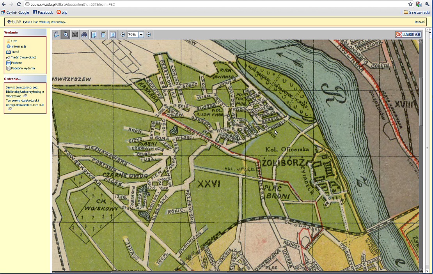Click the Rozwiń expand link
The width and height of the screenshot is (433, 274).
point(419,22)
